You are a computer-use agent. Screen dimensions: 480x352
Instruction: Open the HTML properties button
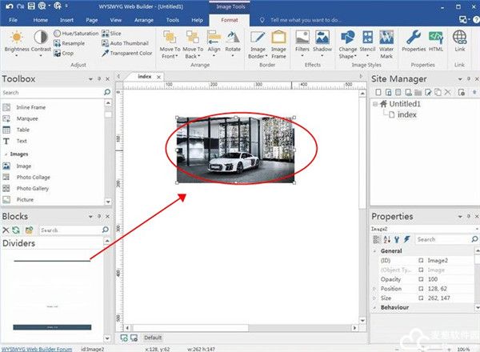click(x=436, y=41)
